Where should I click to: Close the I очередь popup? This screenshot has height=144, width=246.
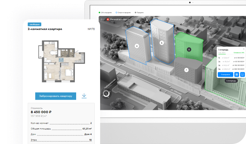click(x=243, y=49)
